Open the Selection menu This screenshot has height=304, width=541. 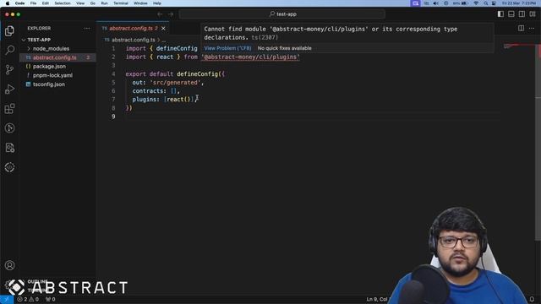point(63,3)
